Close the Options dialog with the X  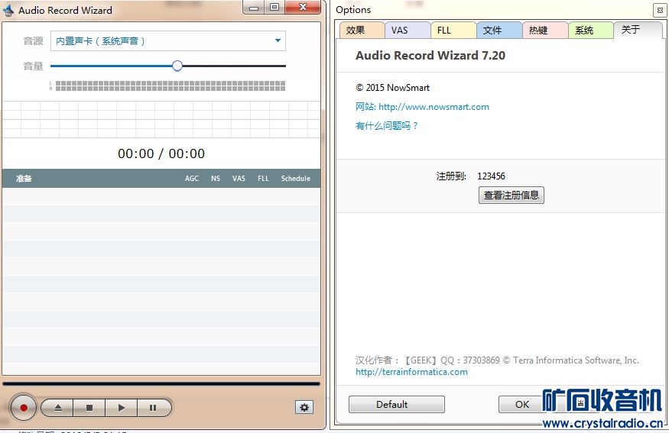point(660,10)
